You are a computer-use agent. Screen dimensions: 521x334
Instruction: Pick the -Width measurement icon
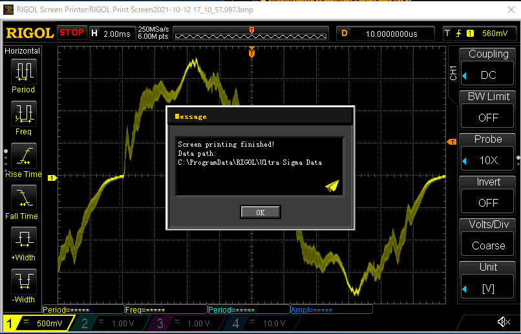pyautogui.click(x=23, y=282)
